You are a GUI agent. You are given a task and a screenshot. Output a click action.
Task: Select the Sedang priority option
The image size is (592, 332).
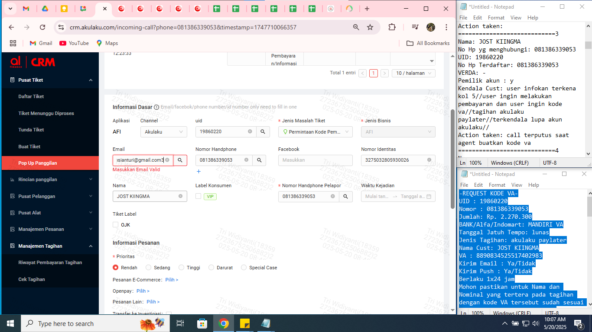[x=149, y=268]
